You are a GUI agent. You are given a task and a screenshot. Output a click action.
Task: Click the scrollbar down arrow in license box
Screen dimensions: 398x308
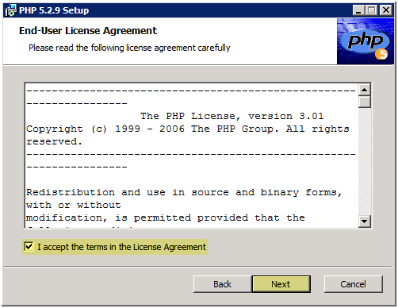(365, 221)
